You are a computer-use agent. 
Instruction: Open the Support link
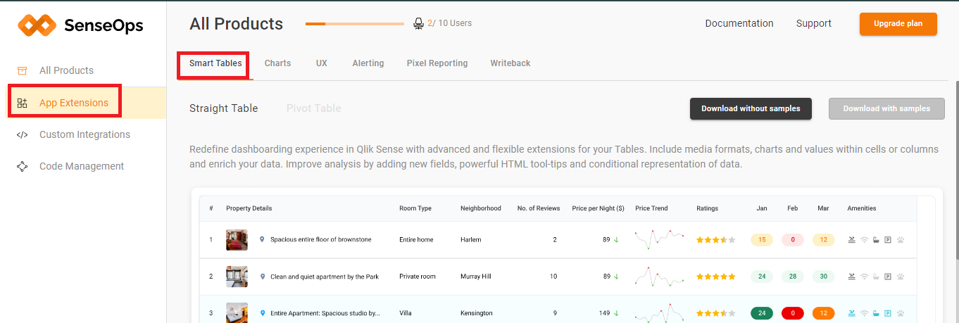[x=814, y=23]
